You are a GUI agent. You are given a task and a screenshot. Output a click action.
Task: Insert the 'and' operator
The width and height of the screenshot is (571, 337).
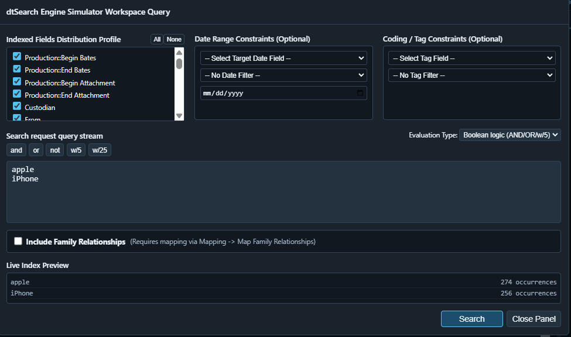pos(16,150)
